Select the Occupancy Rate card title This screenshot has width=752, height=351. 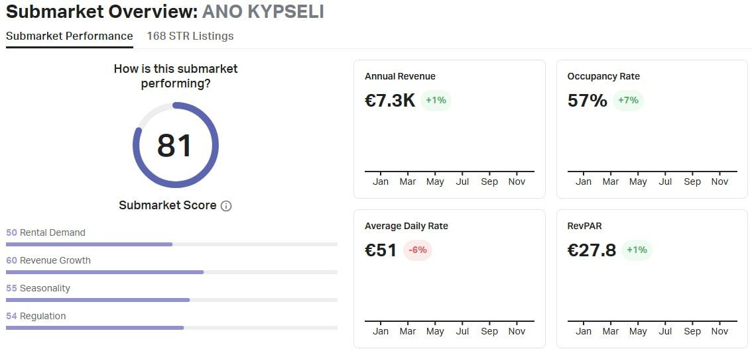pyautogui.click(x=603, y=76)
